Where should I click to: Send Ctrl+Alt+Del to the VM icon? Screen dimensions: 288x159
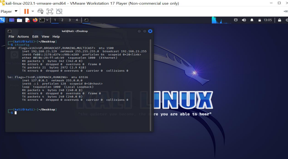pos(40,11)
